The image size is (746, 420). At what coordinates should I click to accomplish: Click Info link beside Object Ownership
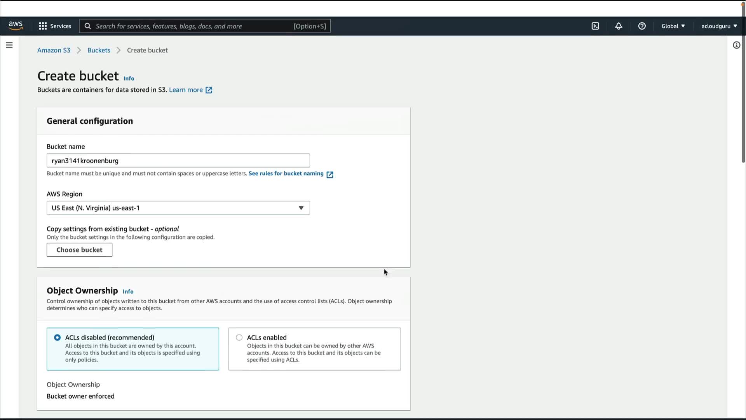coord(128,292)
